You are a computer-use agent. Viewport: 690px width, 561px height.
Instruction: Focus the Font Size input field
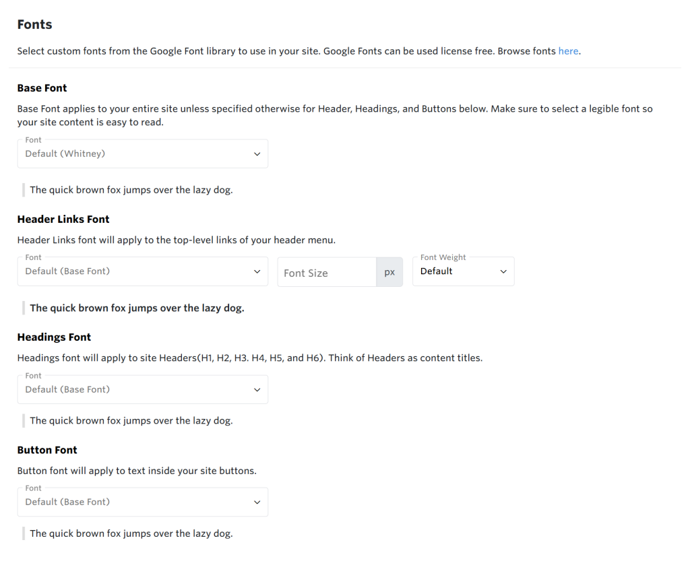(327, 273)
